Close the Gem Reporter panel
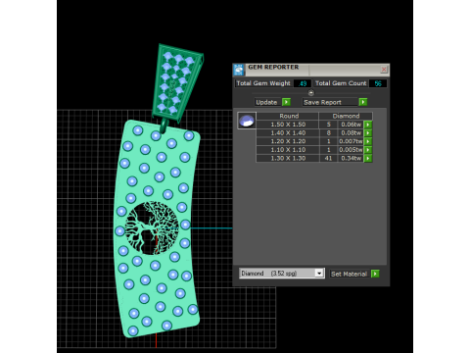This screenshot has width=470, height=353. (384, 70)
